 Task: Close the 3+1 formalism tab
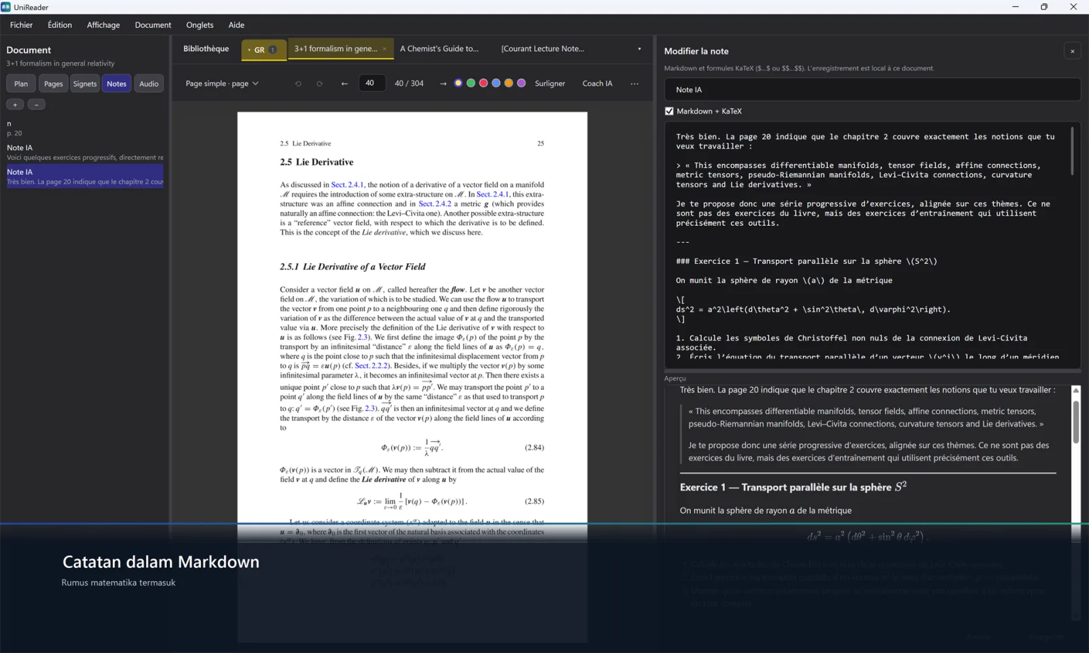pos(385,49)
